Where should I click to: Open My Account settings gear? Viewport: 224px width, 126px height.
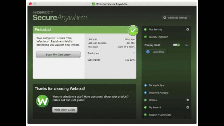tap(188, 107)
